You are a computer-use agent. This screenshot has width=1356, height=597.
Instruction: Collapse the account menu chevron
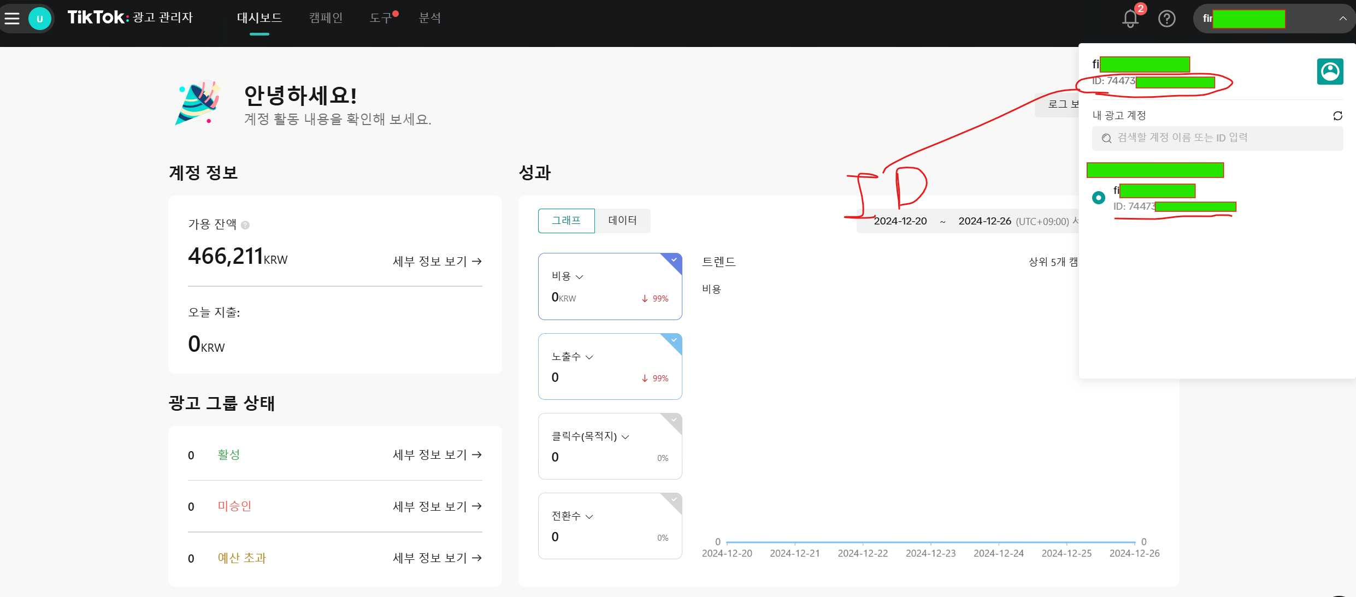coord(1342,19)
